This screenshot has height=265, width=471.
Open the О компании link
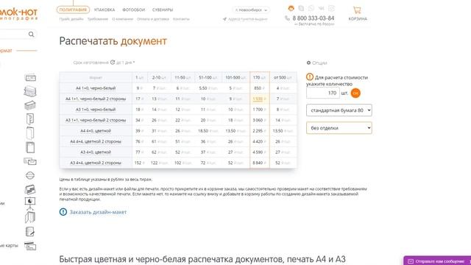pyautogui.click(x=123, y=19)
